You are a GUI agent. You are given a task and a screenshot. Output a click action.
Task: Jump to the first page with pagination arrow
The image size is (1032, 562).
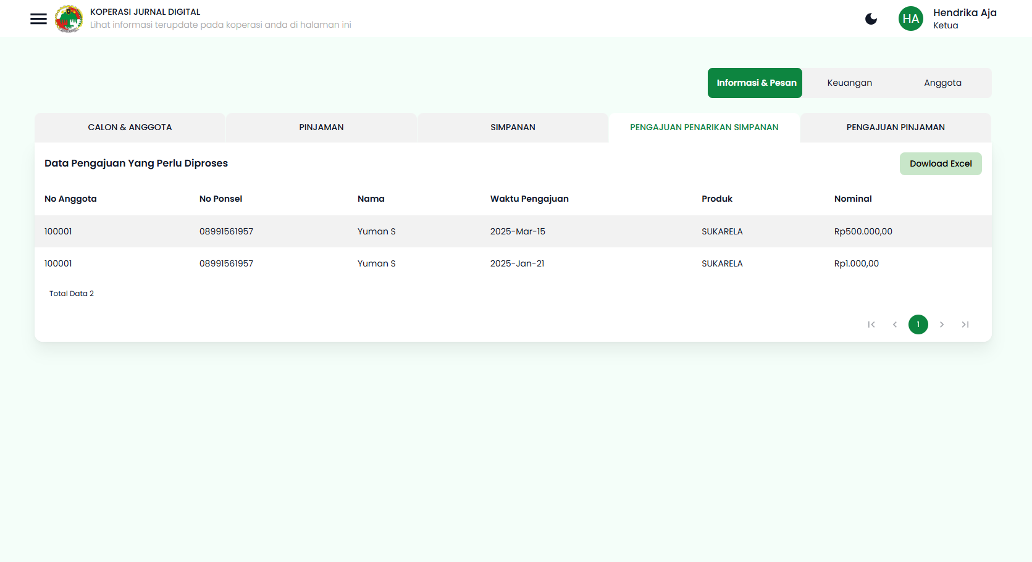871,324
